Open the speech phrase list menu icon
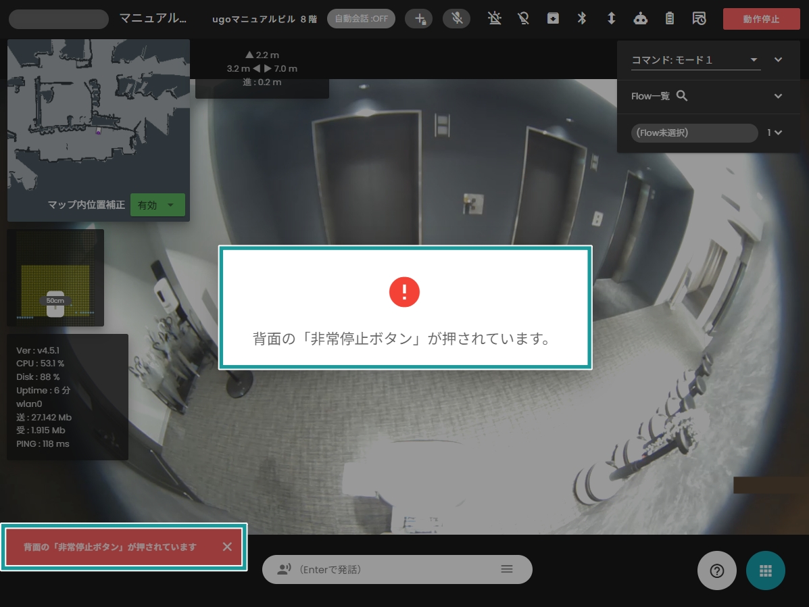Screen dimensions: 809x607 (507, 568)
